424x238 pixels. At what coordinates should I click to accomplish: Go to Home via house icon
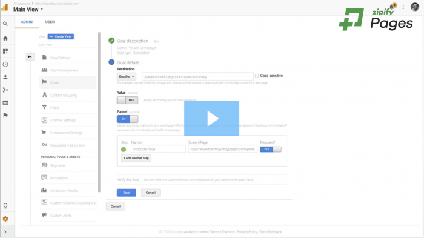[x=5, y=38]
